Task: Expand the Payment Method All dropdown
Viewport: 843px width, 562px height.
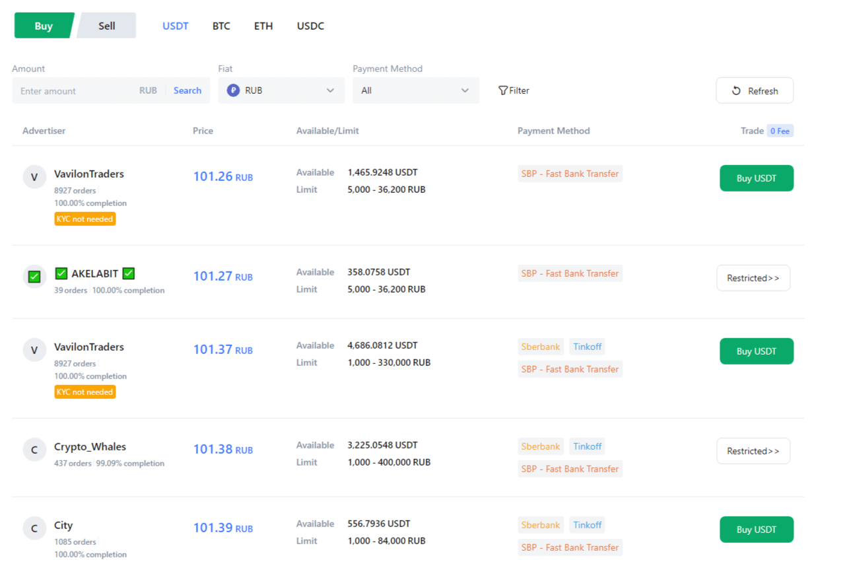Action: 416,90
